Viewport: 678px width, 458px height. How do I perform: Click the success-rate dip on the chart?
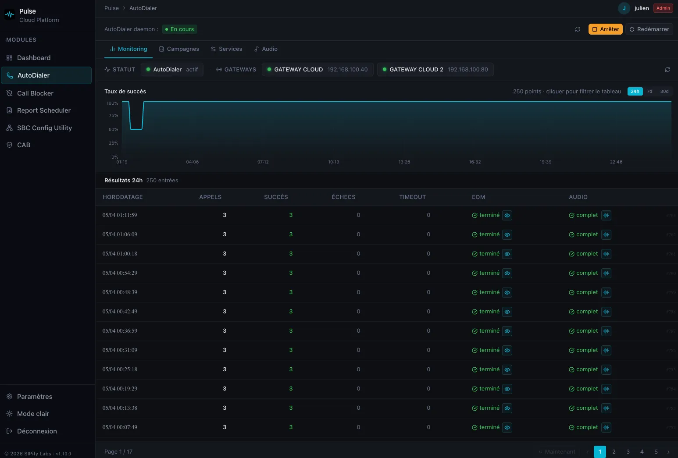pyautogui.click(x=136, y=129)
